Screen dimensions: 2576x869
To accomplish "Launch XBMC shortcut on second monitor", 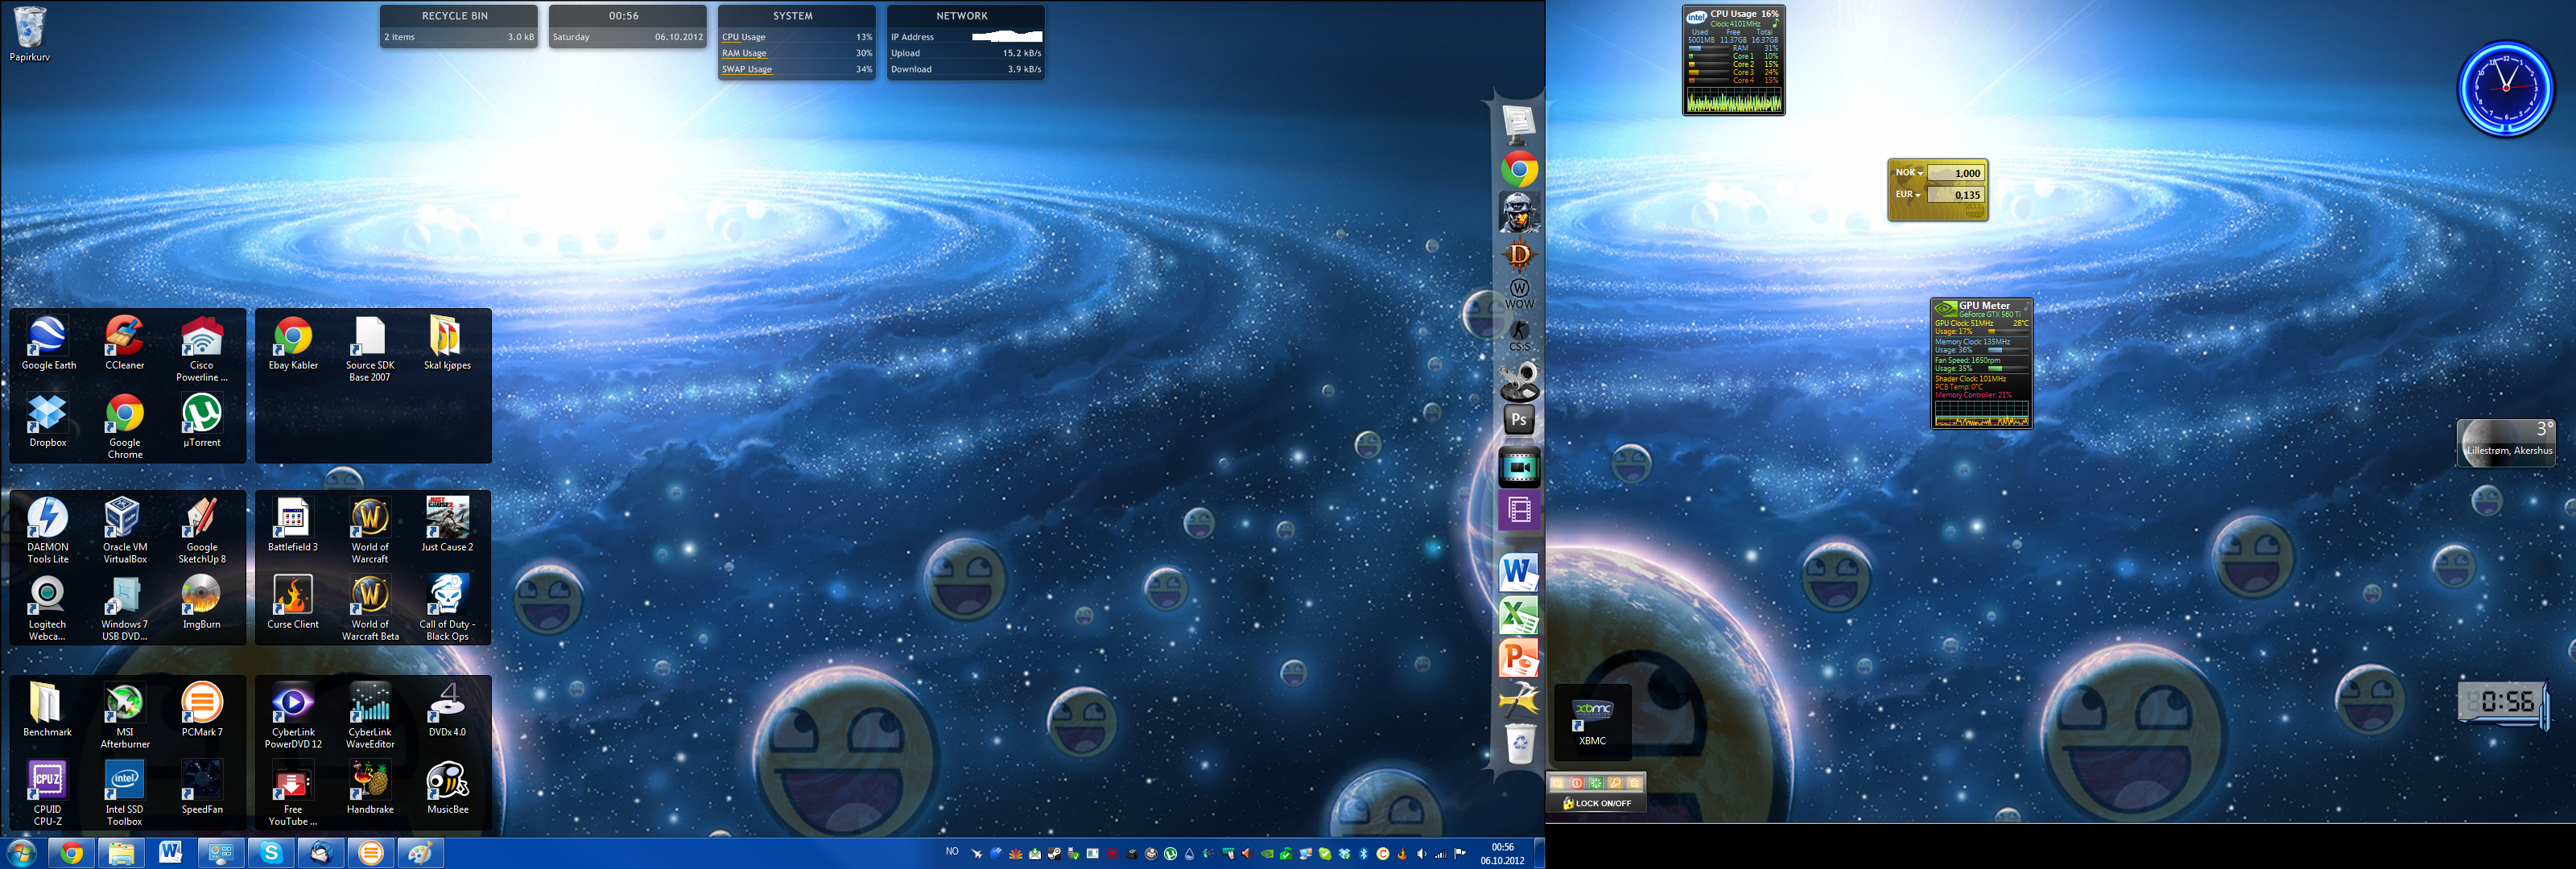I will coord(1592,722).
